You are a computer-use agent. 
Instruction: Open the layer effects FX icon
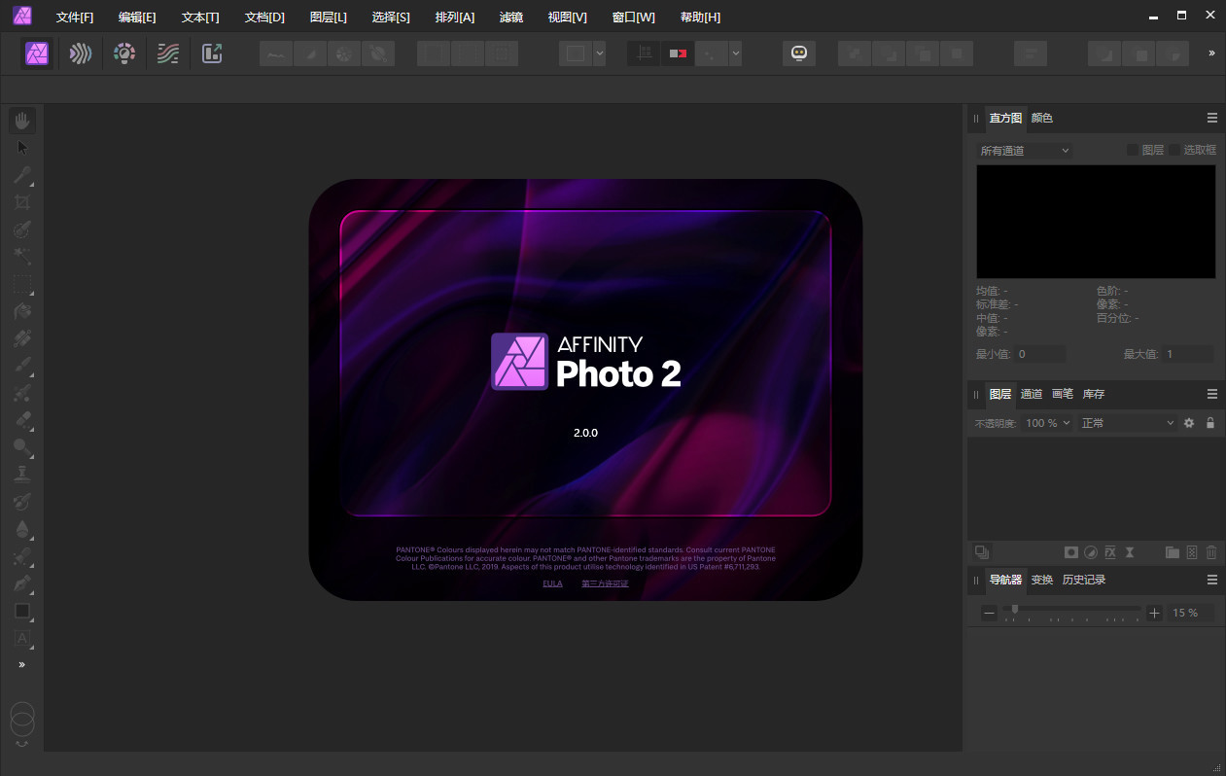[x=1109, y=551]
